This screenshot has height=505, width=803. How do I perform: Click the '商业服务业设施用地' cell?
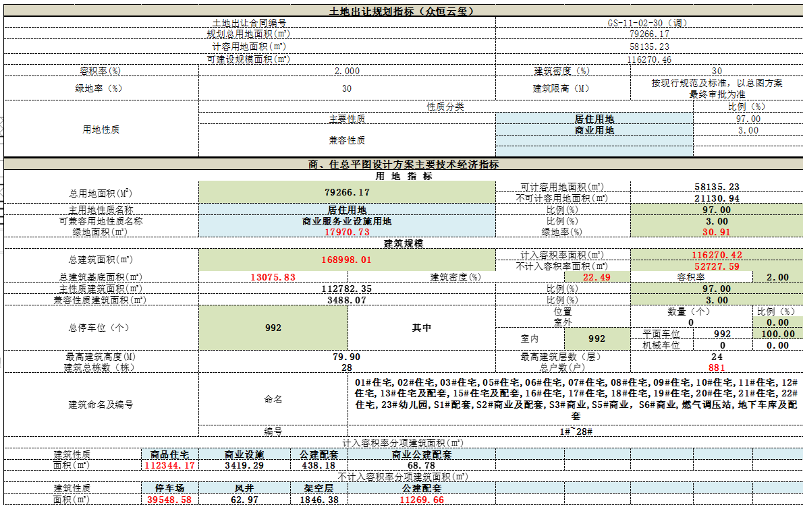[347, 221]
